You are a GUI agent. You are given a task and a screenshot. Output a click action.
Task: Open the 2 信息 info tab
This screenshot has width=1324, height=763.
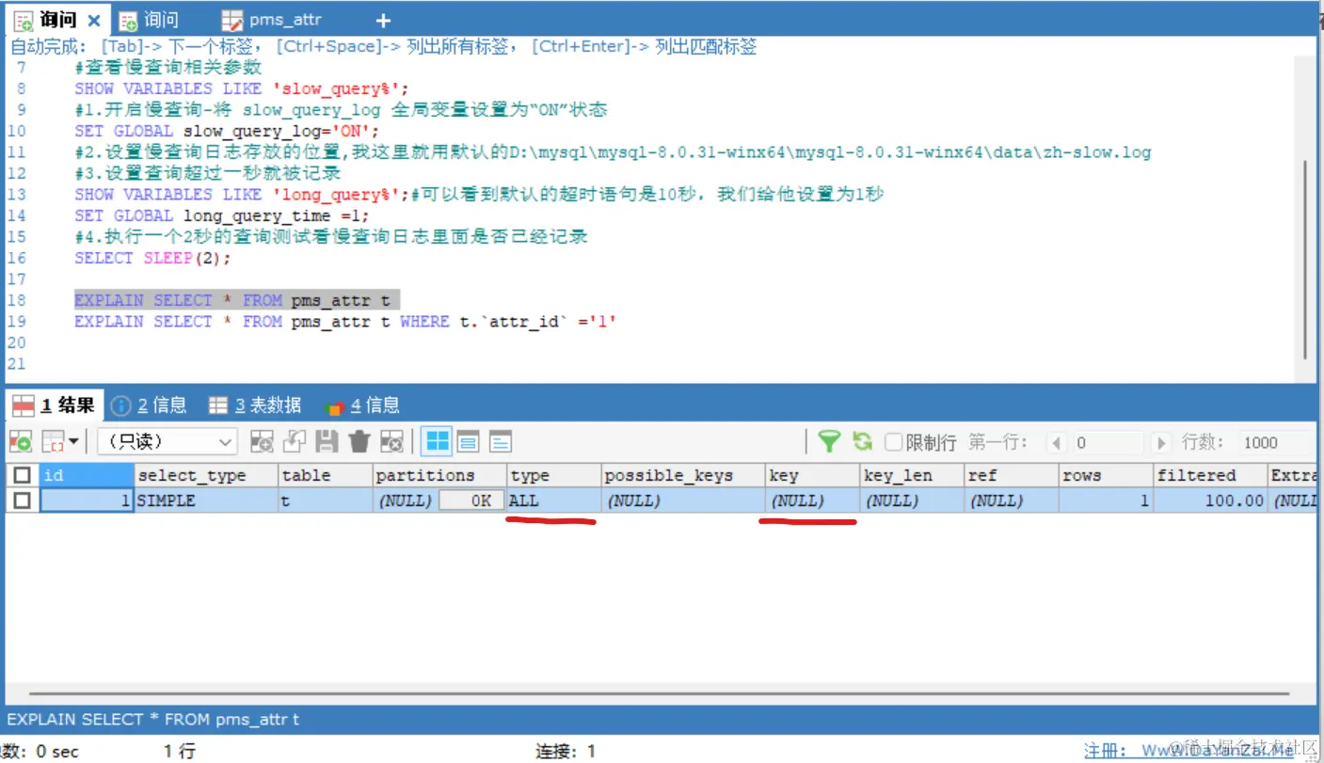pyautogui.click(x=149, y=405)
